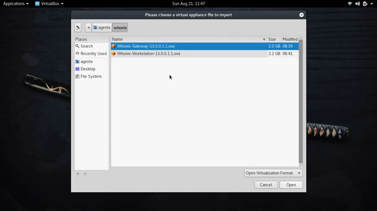Sort by Size column header

coord(274,39)
